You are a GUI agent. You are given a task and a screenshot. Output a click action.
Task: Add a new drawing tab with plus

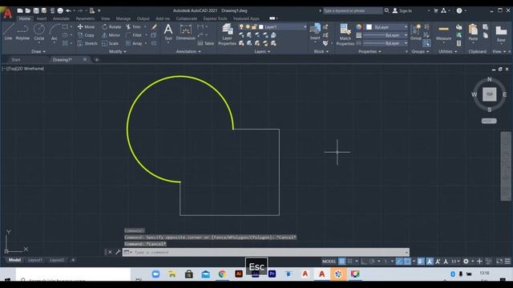(96, 60)
